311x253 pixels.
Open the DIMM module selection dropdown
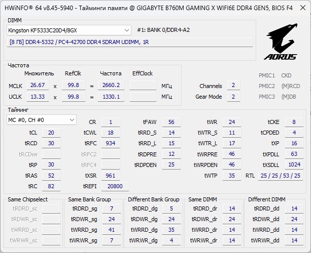point(69,30)
